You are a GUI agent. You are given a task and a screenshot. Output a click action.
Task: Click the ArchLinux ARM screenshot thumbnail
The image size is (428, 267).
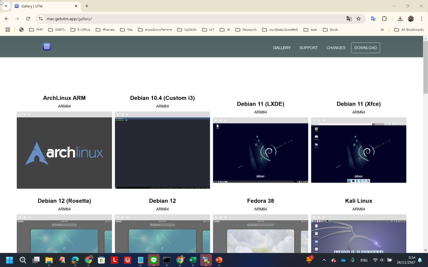click(x=64, y=150)
